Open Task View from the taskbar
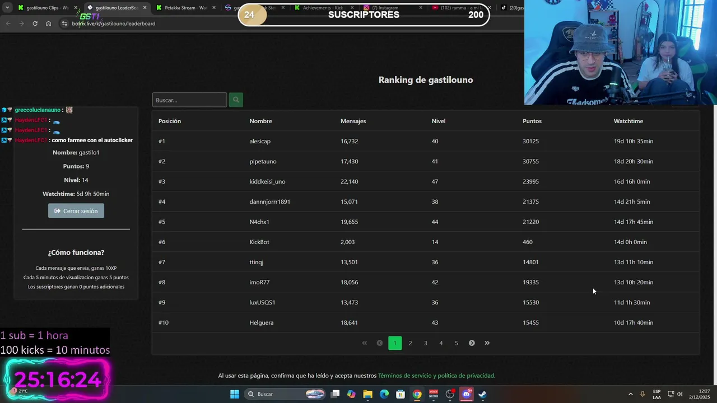The width and height of the screenshot is (717, 403). (x=335, y=394)
